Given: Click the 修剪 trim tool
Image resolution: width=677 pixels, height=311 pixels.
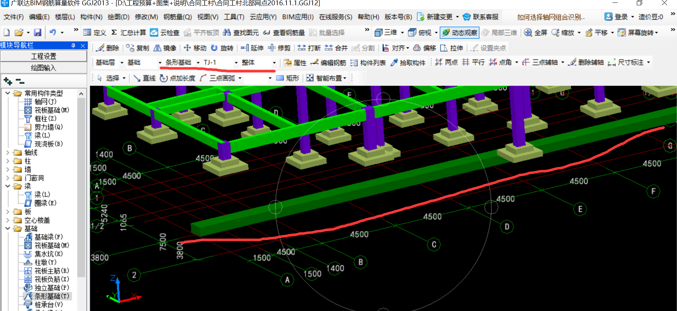Looking at the screenshot, I should (x=279, y=48).
